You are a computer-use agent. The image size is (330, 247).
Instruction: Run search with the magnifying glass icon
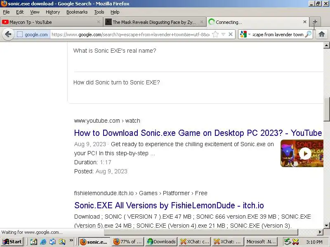coord(308,34)
